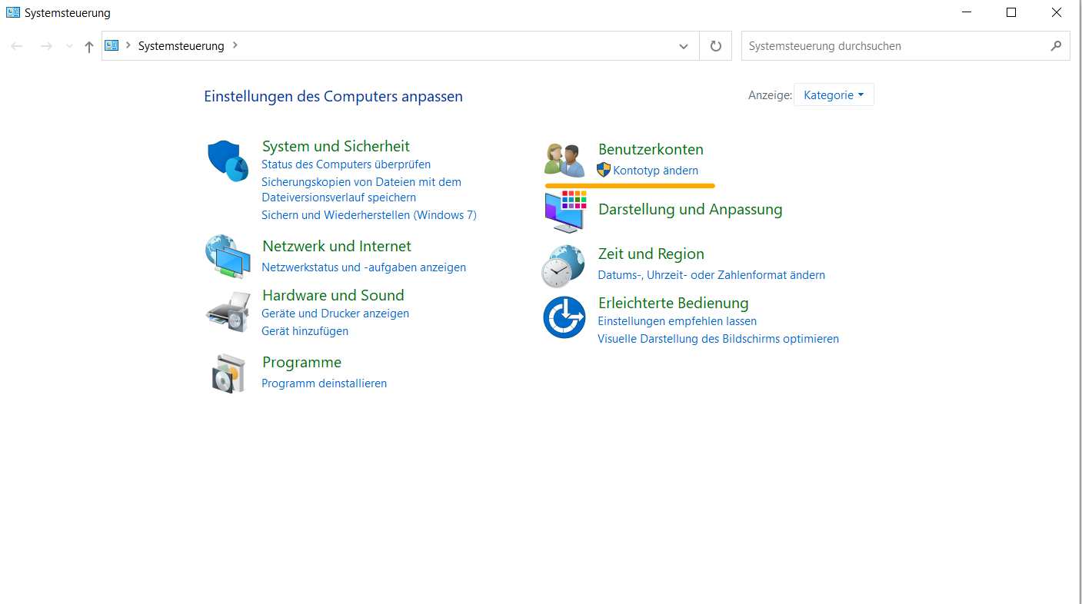
Task: Click the Hardware und Sound printer icon
Action: [x=227, y=310]
